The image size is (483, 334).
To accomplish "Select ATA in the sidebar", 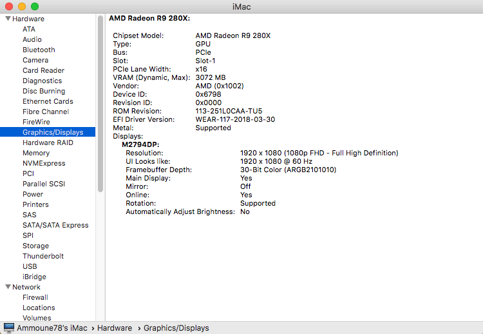I will click(x=29, y=29).
